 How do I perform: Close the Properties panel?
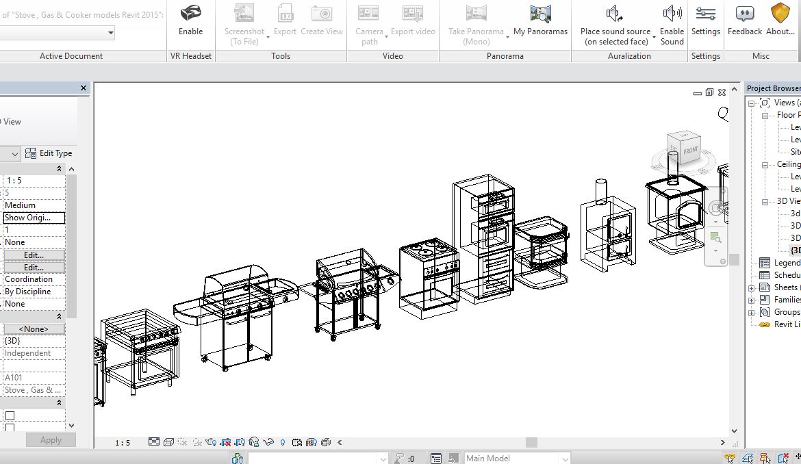[84, 88]
